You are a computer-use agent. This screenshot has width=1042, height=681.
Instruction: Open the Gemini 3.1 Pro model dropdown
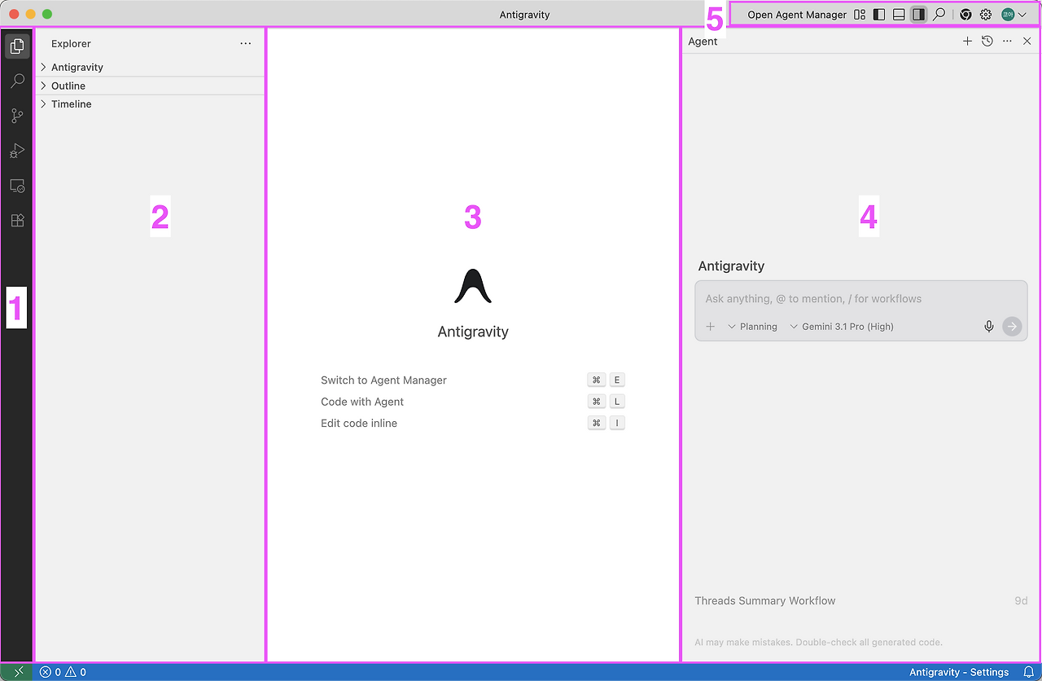842,327
